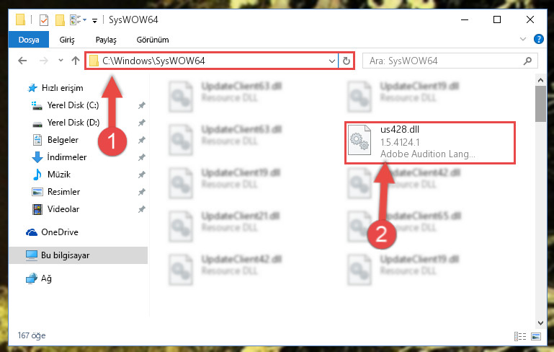Click the vertical scrollbar thumb
This screenshot has height=352, width=554.
tap(540, 103)
